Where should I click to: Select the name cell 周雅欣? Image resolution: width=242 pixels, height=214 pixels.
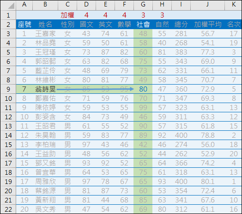click(x=45, y=182)
